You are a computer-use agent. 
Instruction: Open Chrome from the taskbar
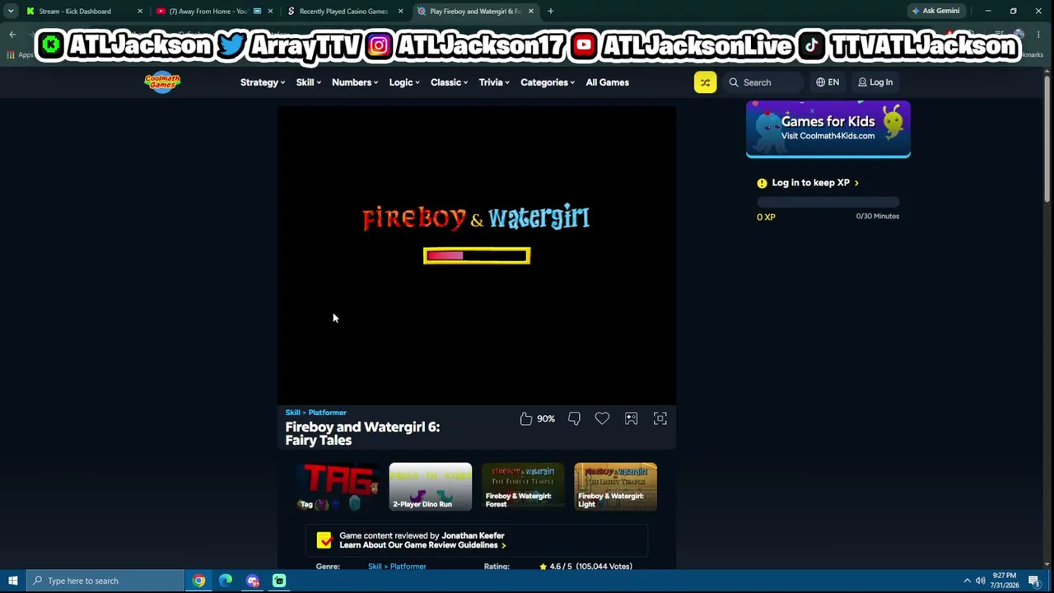[x=198, y=581]
